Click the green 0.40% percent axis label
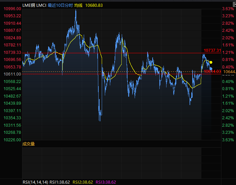The width and height of the screenshot is (236, 185). click(x=228, y=82)
